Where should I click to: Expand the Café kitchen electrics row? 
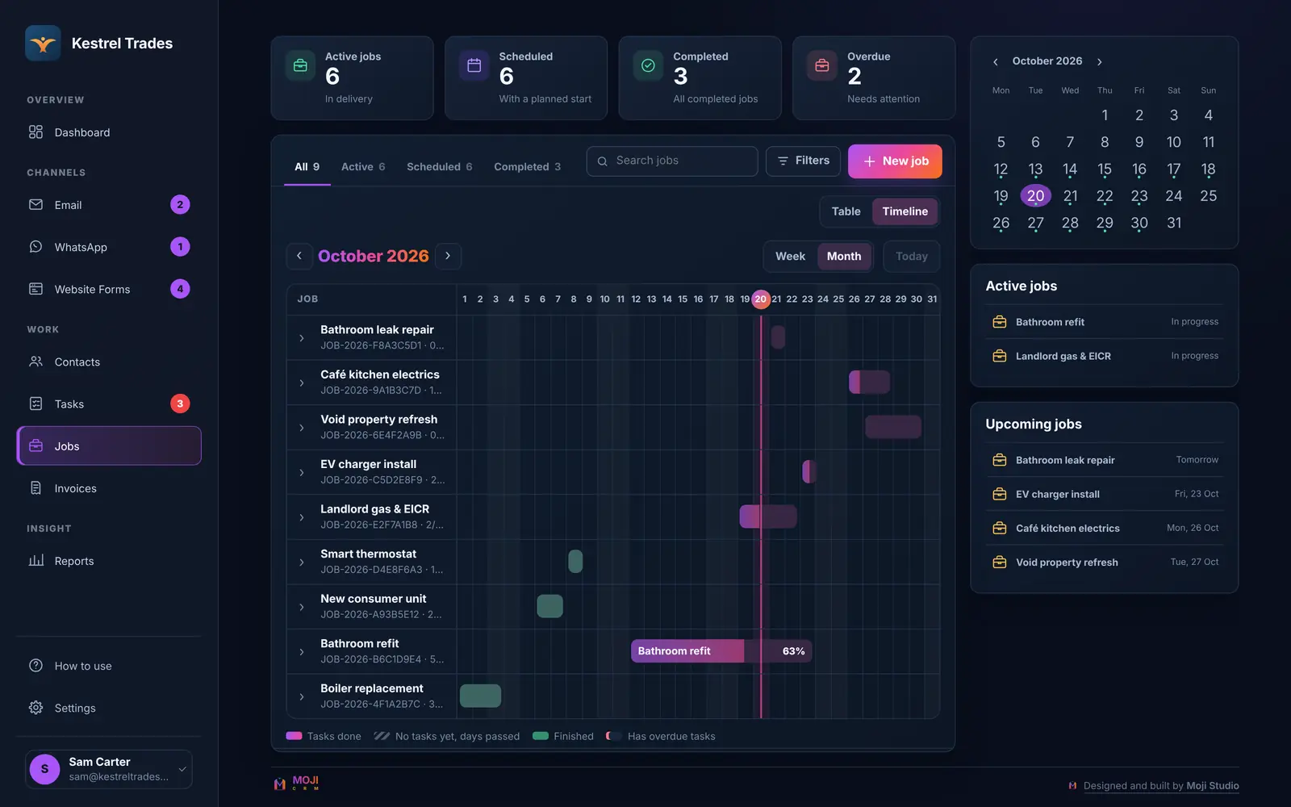(x=302, y=383)
